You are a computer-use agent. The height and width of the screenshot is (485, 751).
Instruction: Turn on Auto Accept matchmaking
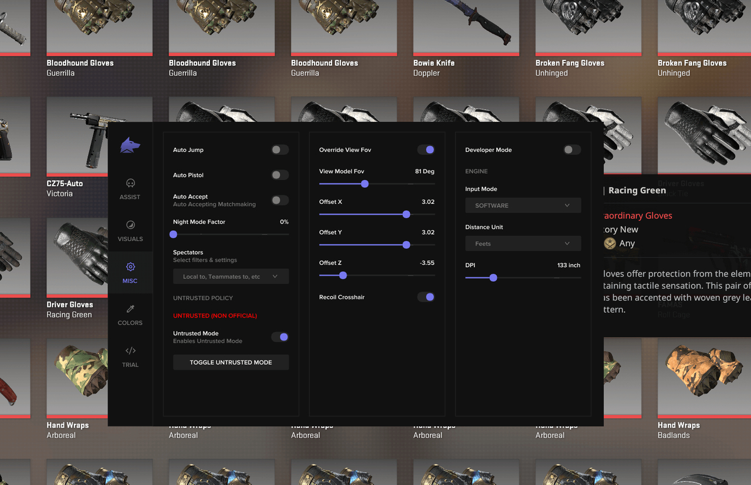click(279, 200)
